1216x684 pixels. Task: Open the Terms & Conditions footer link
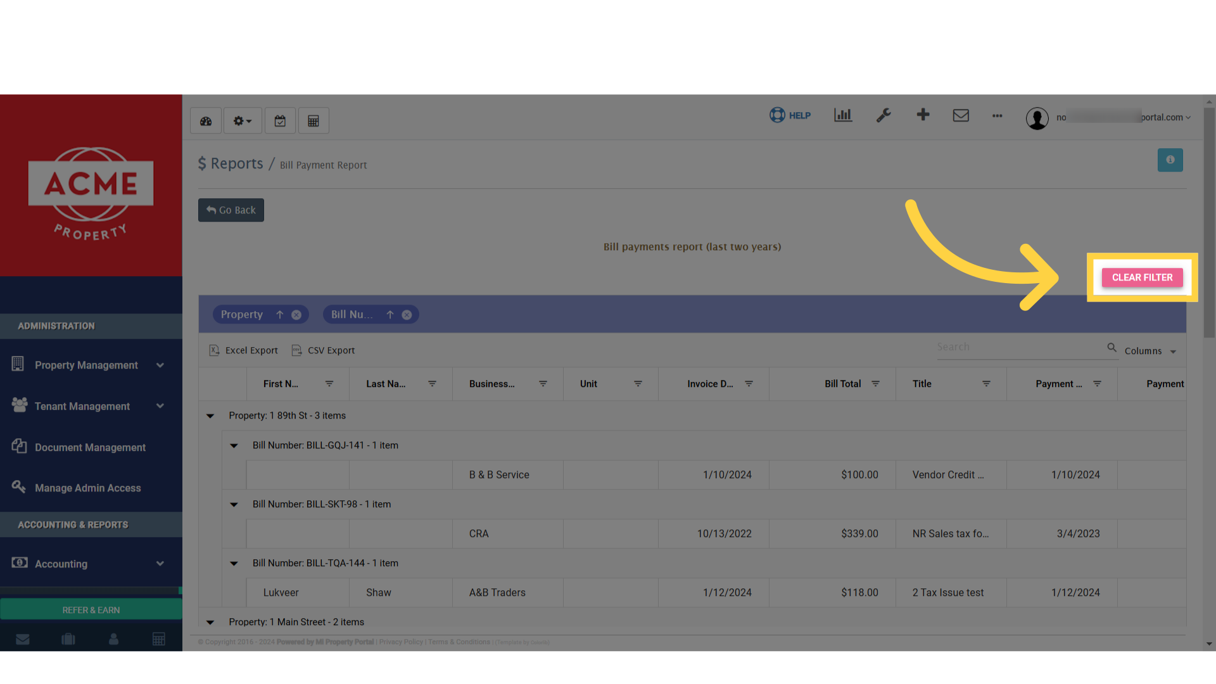[459, 642]
